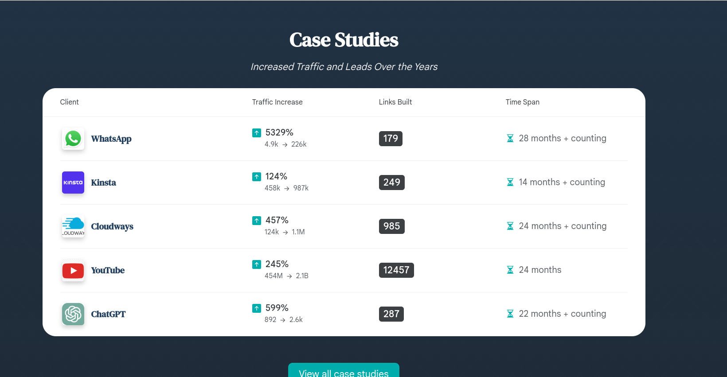Open the ChatGPT client name link
The width and height of the screenshot is (727, 377).
[108, 314]
